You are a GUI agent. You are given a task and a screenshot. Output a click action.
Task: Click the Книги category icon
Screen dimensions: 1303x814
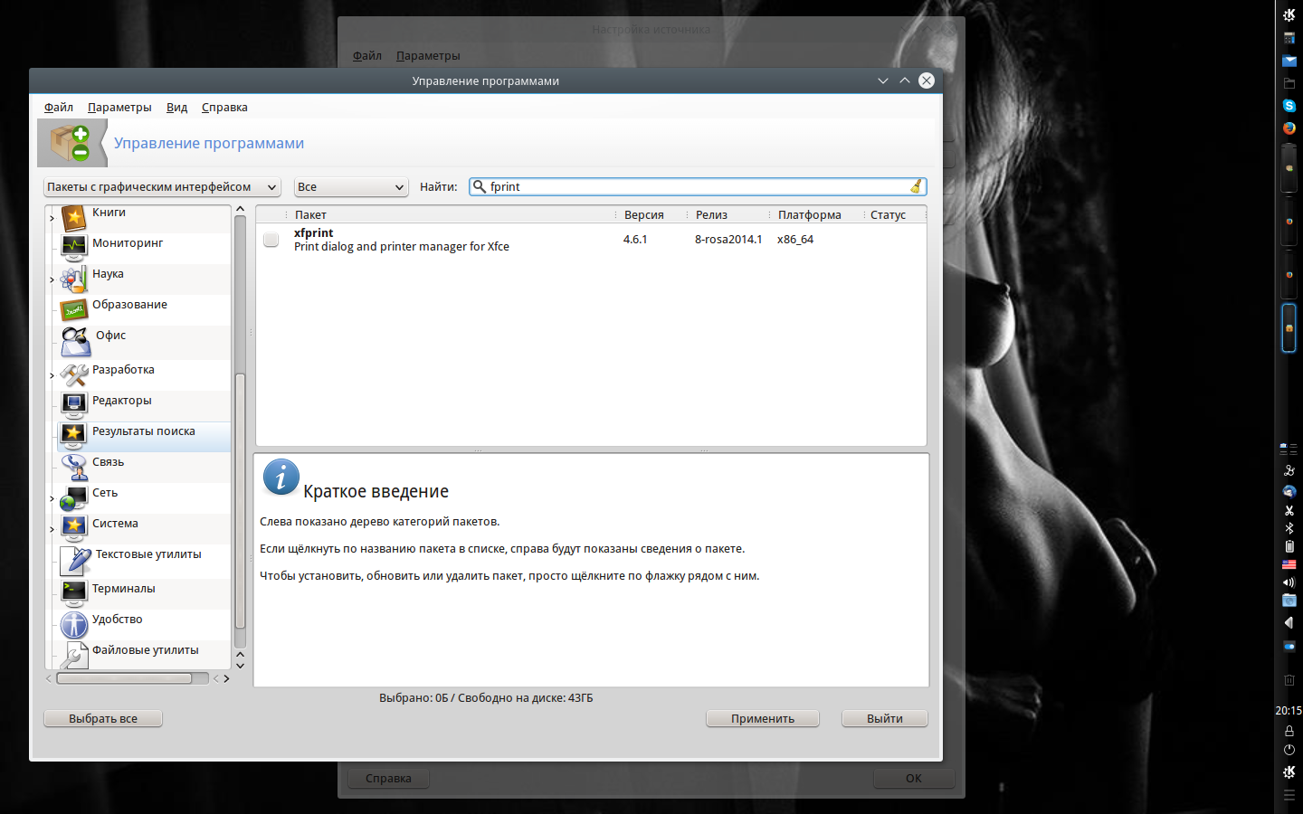click(x=73, y=217)
